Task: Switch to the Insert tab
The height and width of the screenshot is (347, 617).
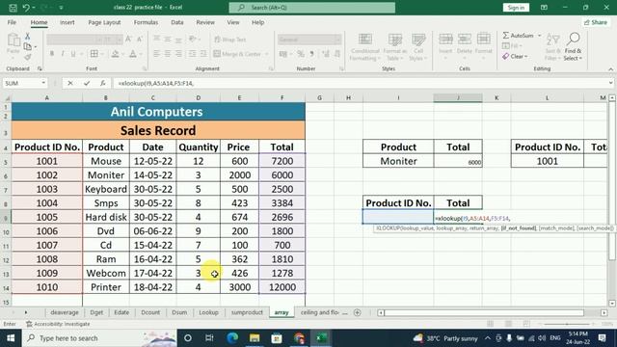Action: [67, 22]
